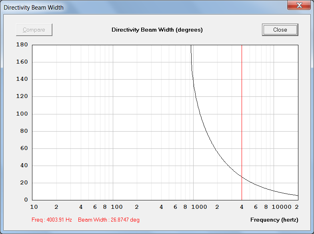Image resolution: width=314 pixels, height=234 pixels.
Task: Click the 'Directivity Beam Width' window title
Action: [34, 8]
